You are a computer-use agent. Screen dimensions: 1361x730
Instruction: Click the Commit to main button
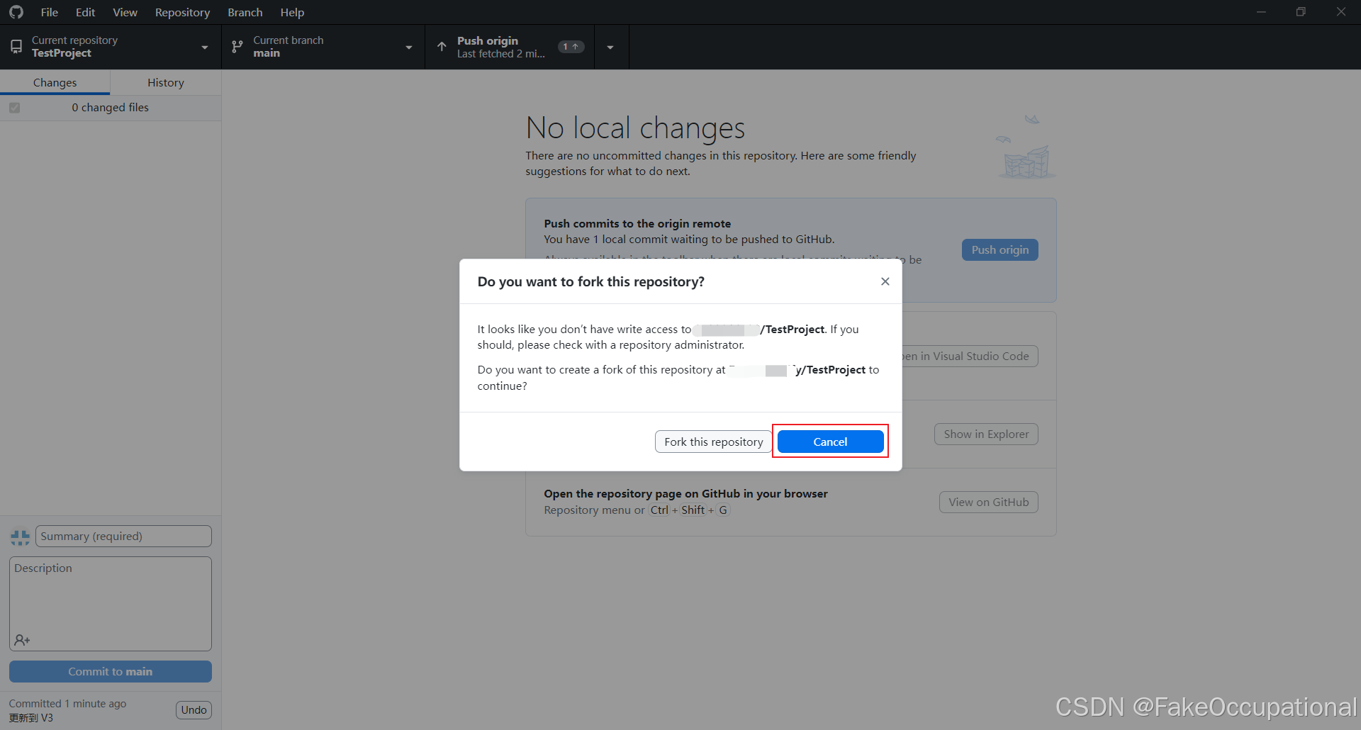coord(111,671)
